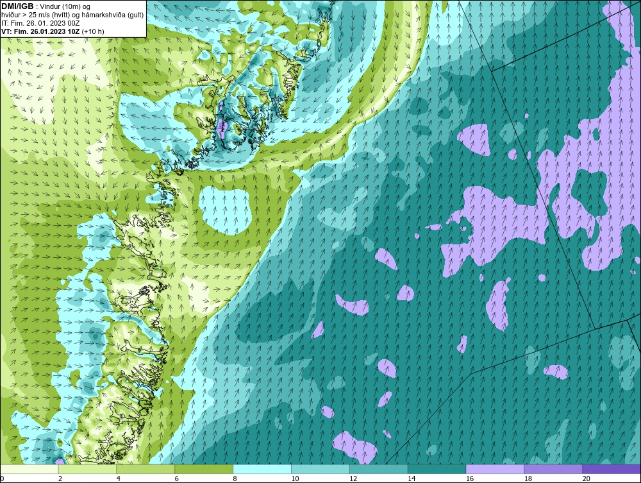Viewport: 641px width, 483px height.
Task: Click the 0–2 m/s palest legend swatch
Action: point(29,469)
